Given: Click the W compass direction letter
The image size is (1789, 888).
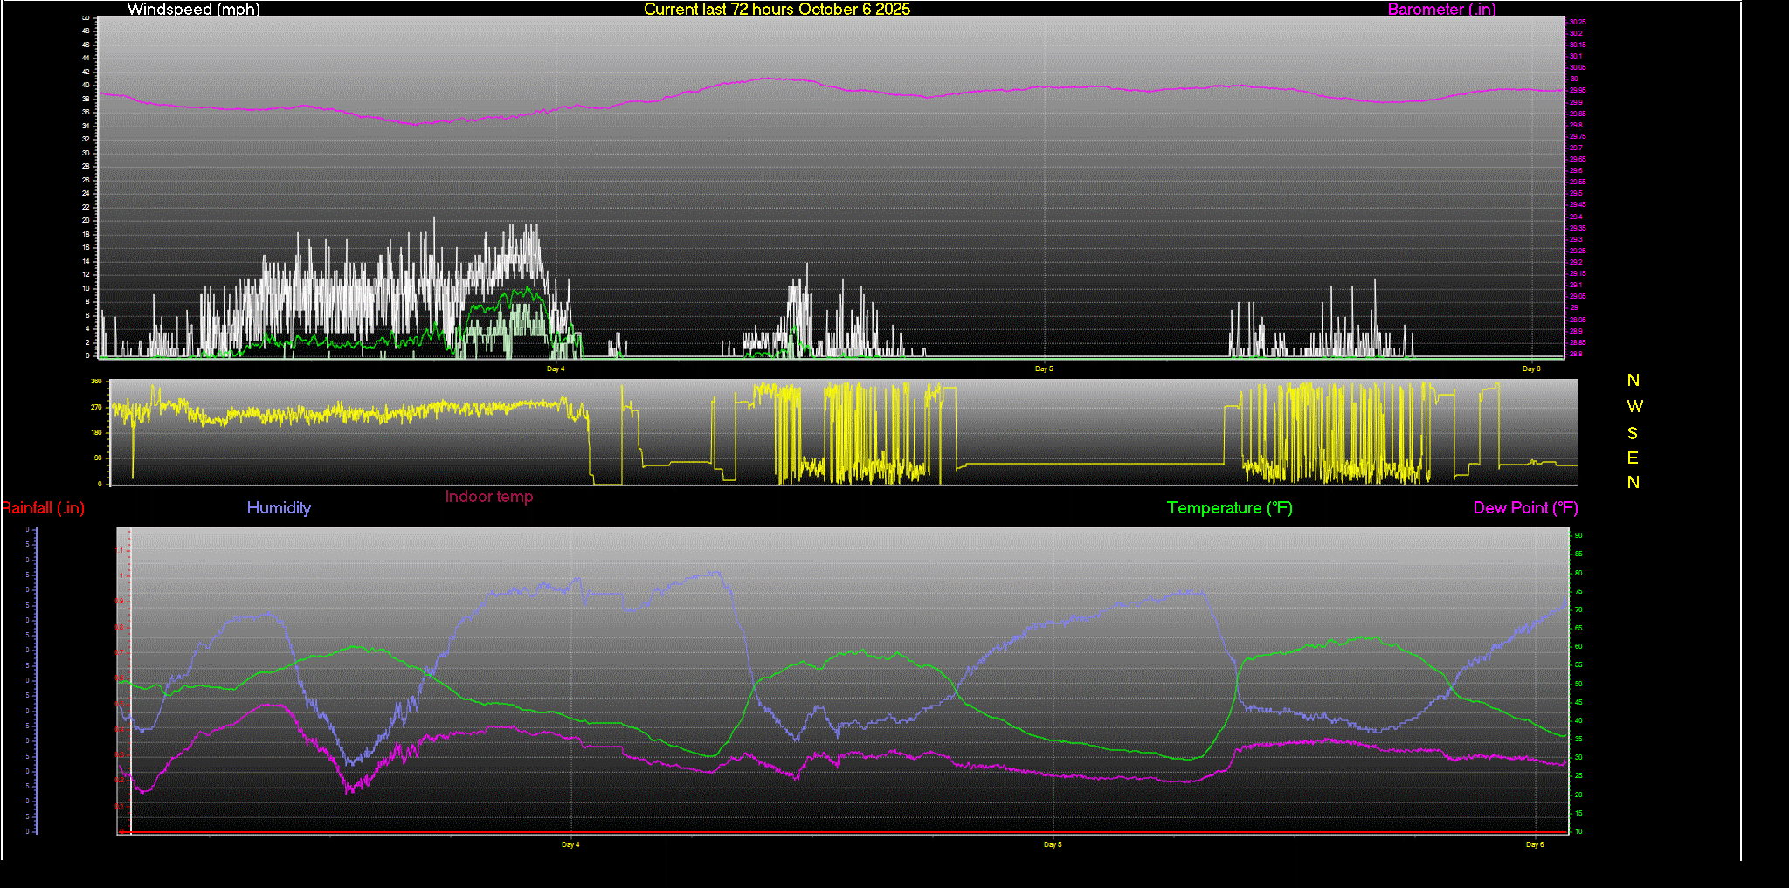Looking at the screenshot, I should (1634, 407).
